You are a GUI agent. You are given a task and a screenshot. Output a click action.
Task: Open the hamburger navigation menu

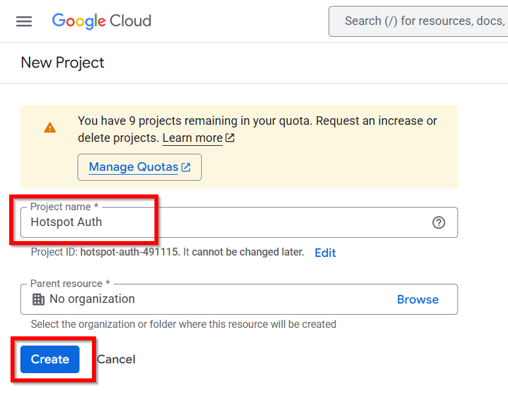(24, 21)
